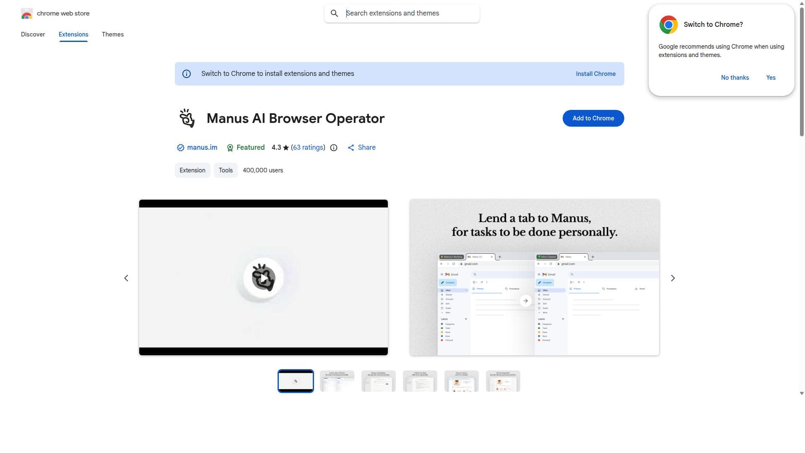This screenshot has width=805, height=453.
Task: Open manus.im publisher link
Action: (x=202, y=148)
